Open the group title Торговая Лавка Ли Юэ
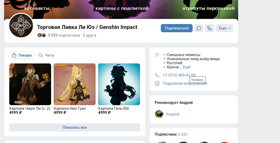This screenshot has height=143, width=280. (x=87, y=27)
